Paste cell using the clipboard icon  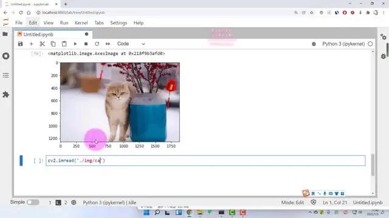click(64, 44)
